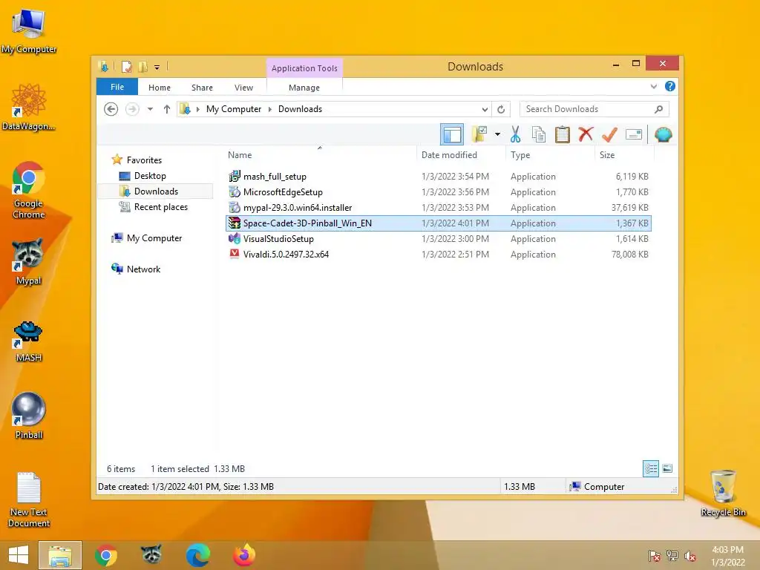This screenshot has width=760, height=570.
Task: Open the File ribbon tab
Action: pos(117,87)
